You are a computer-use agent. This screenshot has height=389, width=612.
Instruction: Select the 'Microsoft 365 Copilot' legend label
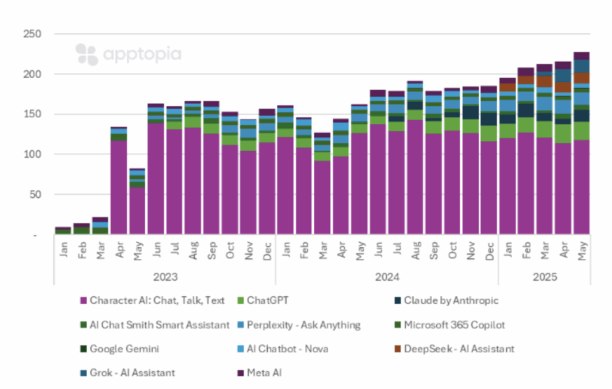[x=454, y=324]
